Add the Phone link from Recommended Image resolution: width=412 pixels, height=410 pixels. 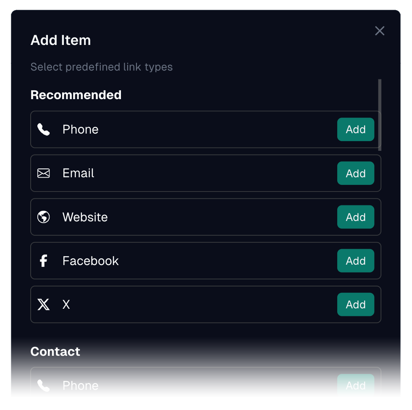355,129
